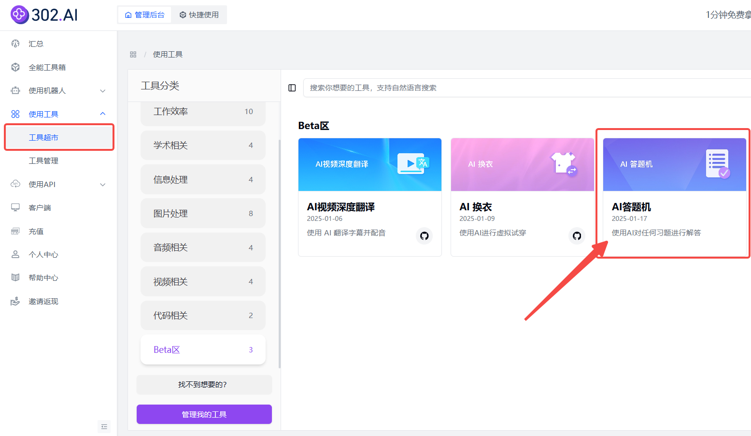
Task: Collapse sidebar with bottom toggle icon
Action: click(104, 426)
